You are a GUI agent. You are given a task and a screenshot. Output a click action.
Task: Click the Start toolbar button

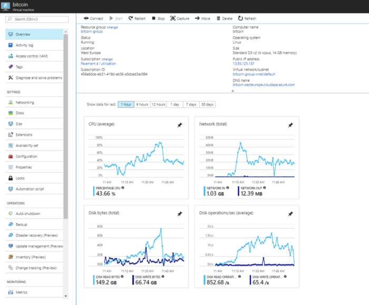click(x=116, y=18)
